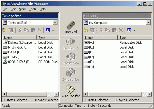Click the [SERVER] pane title bar

[117, 16]
